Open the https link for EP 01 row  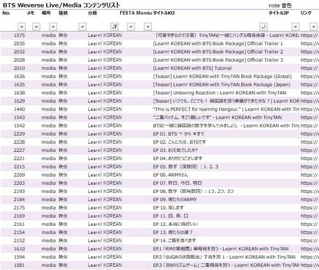tap(309, 134)
